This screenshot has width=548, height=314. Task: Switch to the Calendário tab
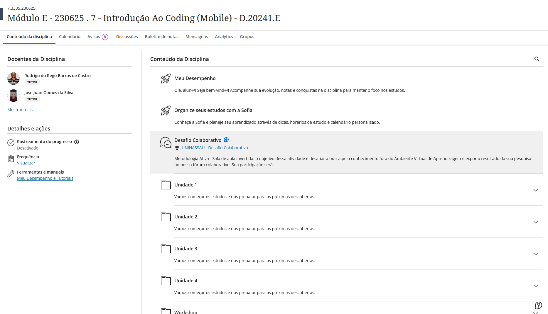(x=70, y=37)
